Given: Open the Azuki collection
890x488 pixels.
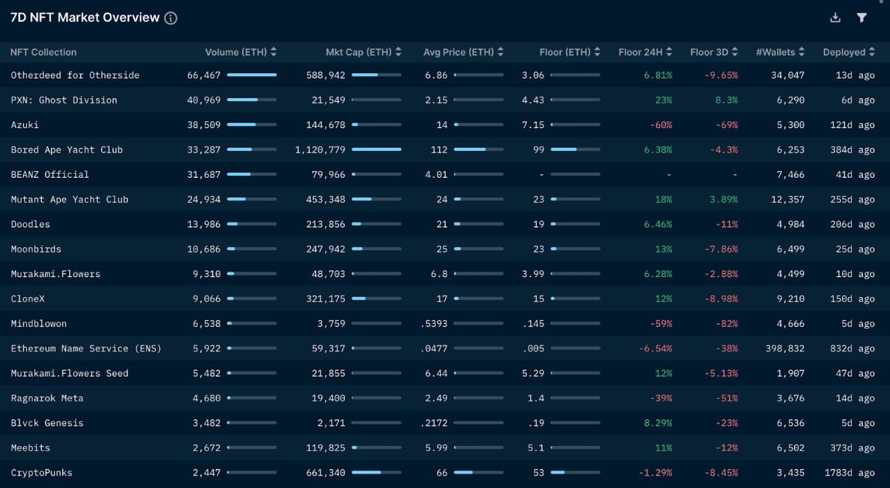Looking at the screenshot, I should point(25,125).
